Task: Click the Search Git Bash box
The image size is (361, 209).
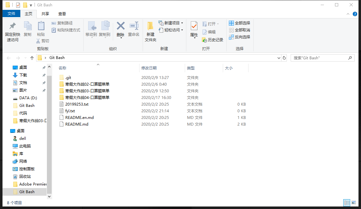Action: click(322, 58)
